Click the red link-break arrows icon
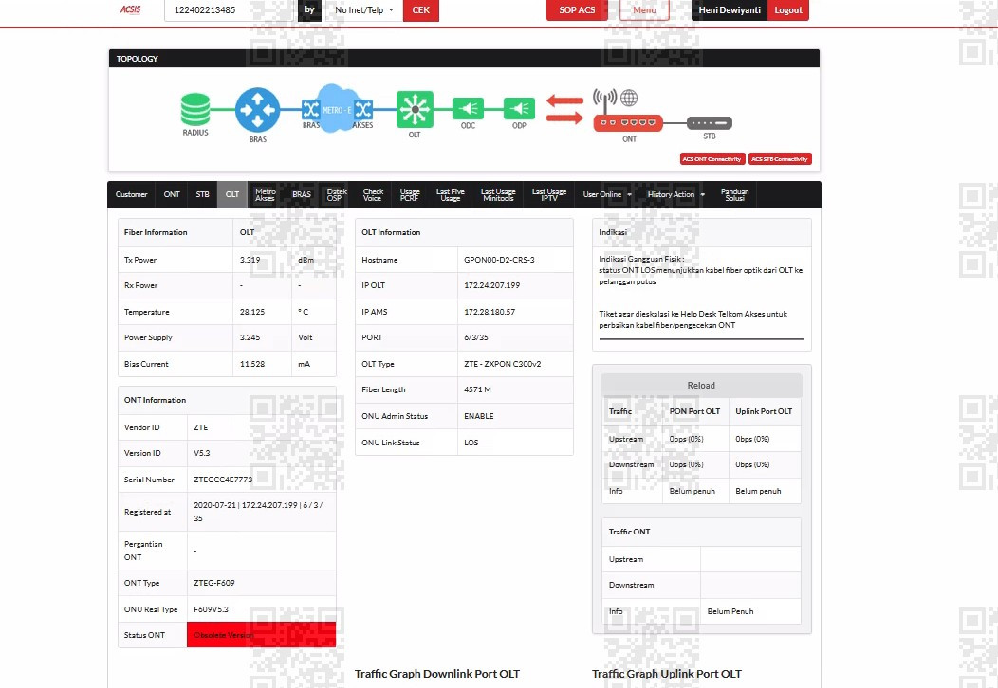This screenshot has height=688, width=998. 564,109
